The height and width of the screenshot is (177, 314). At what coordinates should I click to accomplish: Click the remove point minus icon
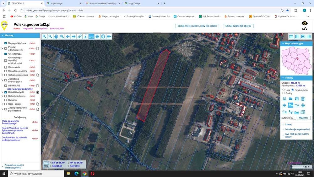(x=297, y=105)
